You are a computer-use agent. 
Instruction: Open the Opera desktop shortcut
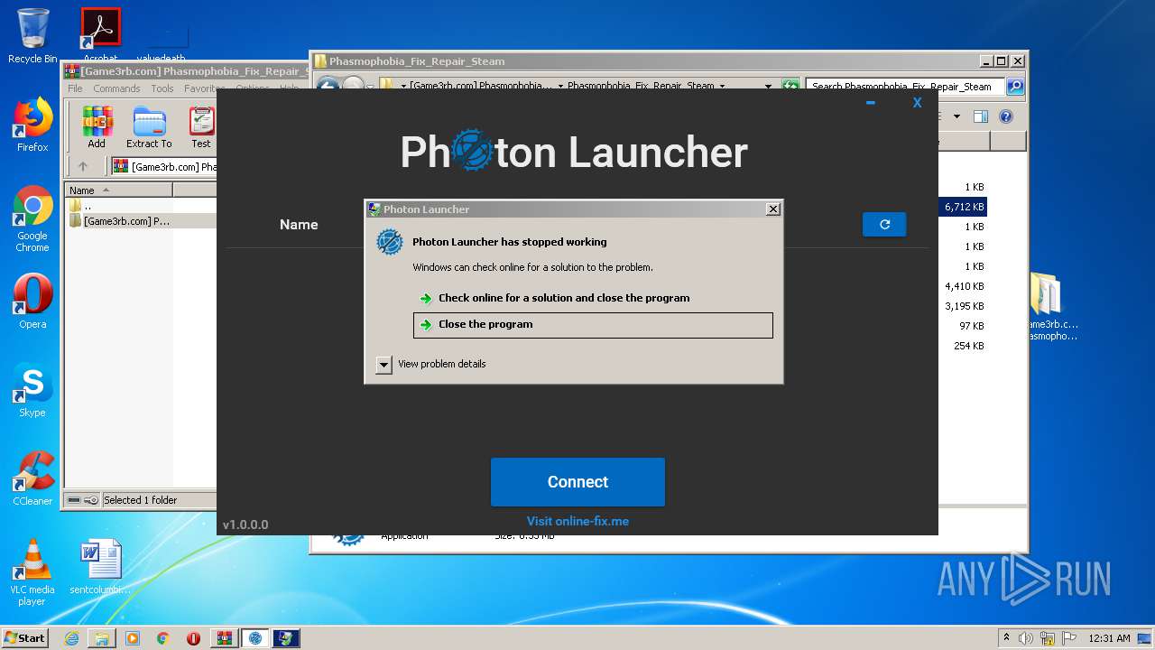point(32,302)
